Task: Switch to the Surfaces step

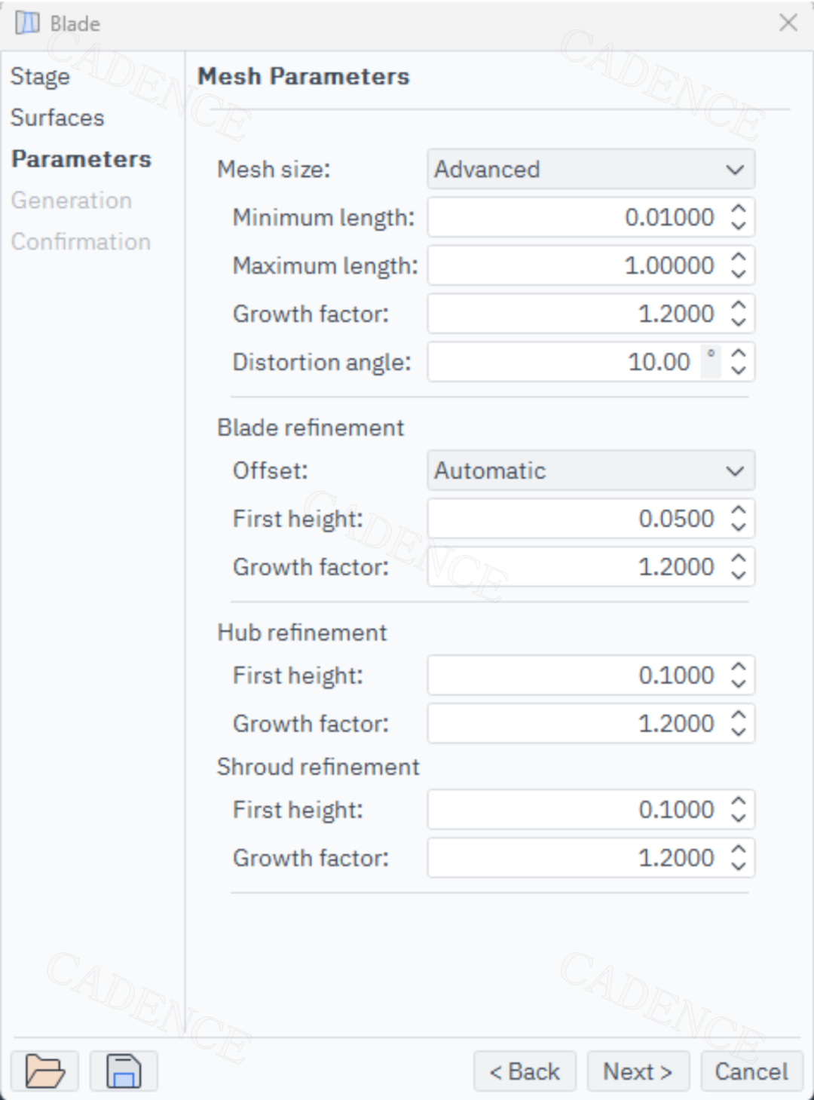Action: click(x=57, y=118)
